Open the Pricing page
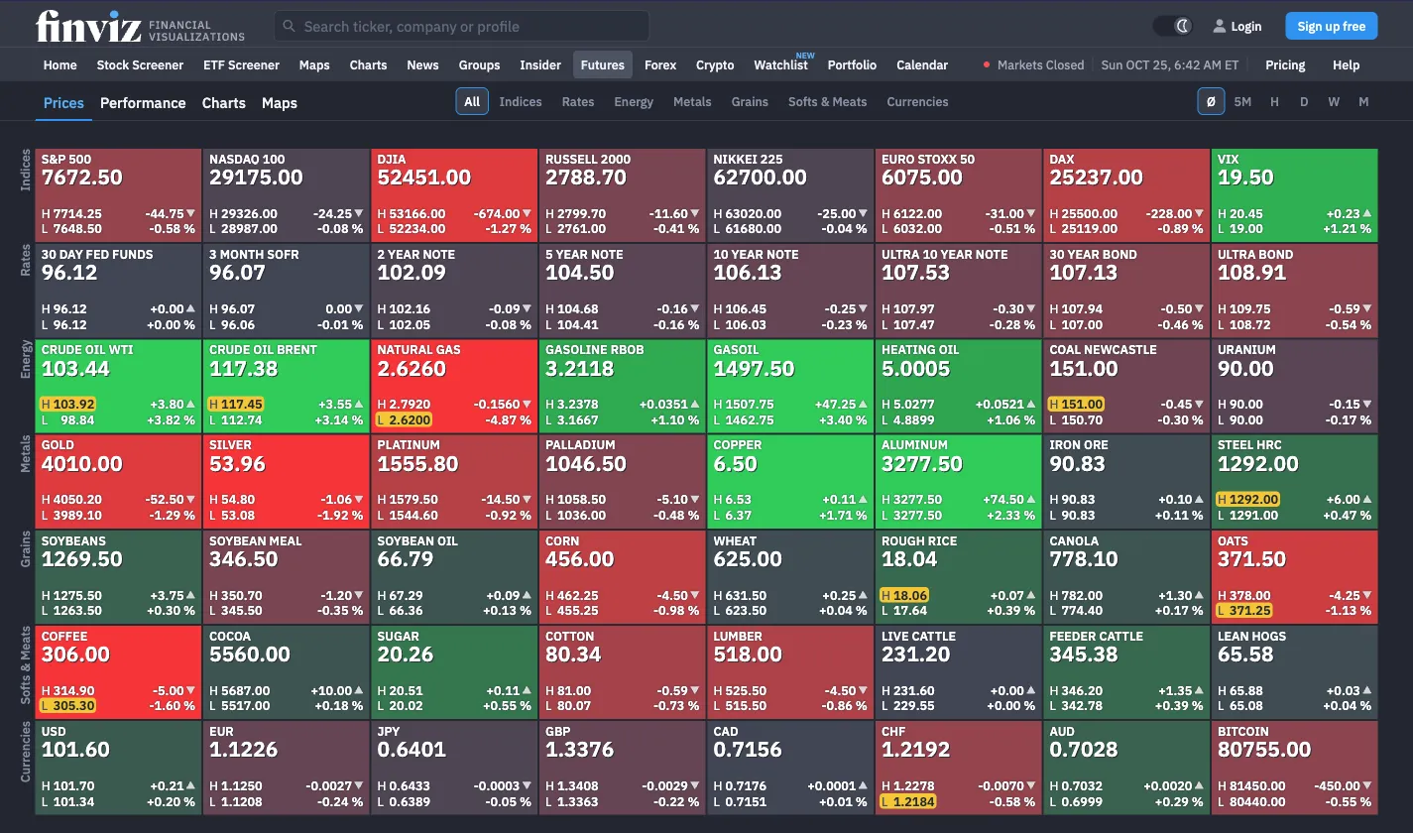This screenshot has width=1413, height=833. [x=1285, y=65]
